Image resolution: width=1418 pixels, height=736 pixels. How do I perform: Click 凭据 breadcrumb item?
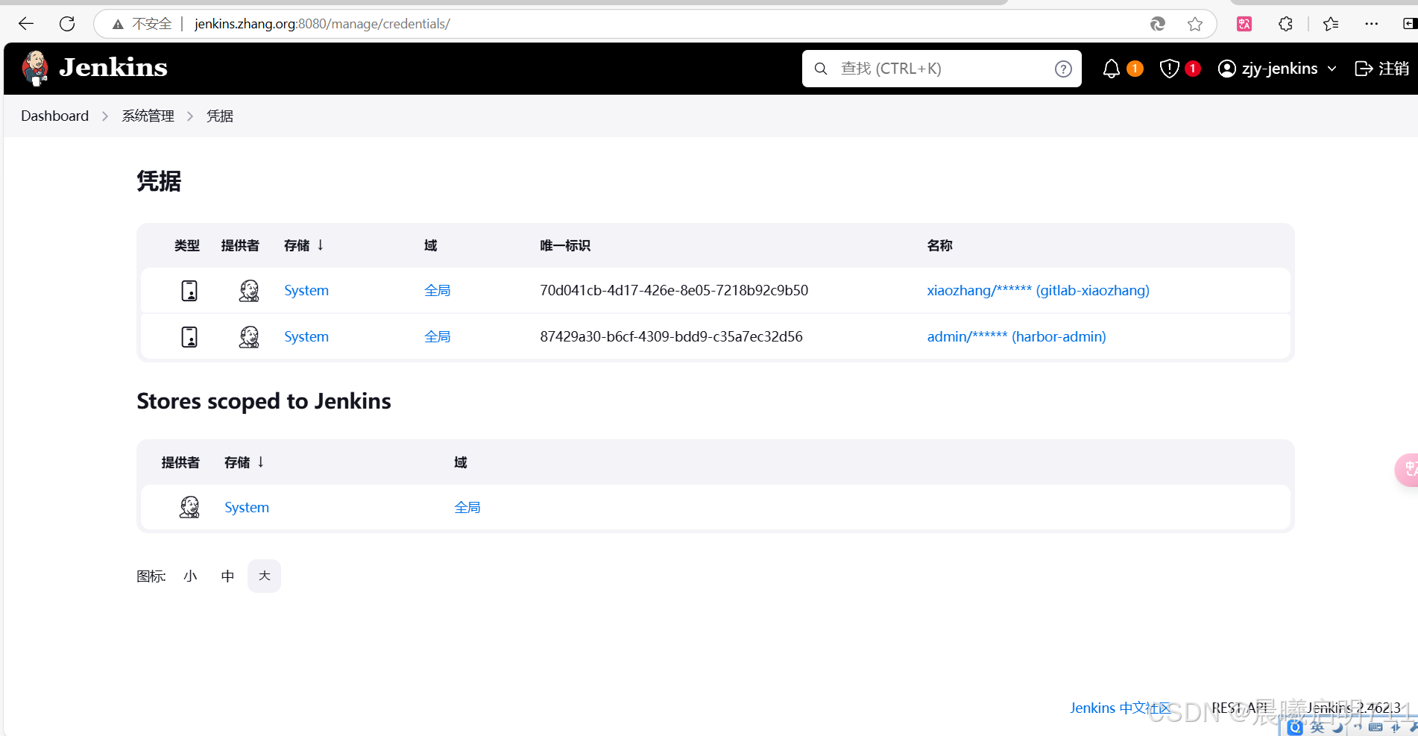[x=220, y=116]
